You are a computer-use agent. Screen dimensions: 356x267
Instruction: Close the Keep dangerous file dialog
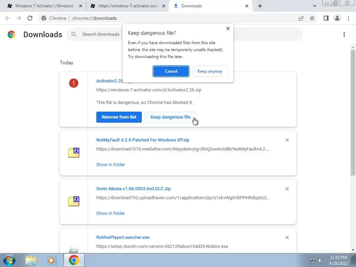(228, 29)
